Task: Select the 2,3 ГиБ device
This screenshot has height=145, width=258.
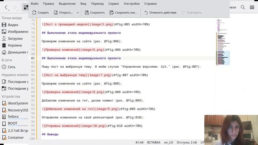Action: click(15, 130)
